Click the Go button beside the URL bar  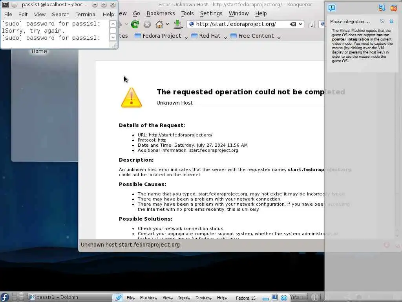[311, 25]
